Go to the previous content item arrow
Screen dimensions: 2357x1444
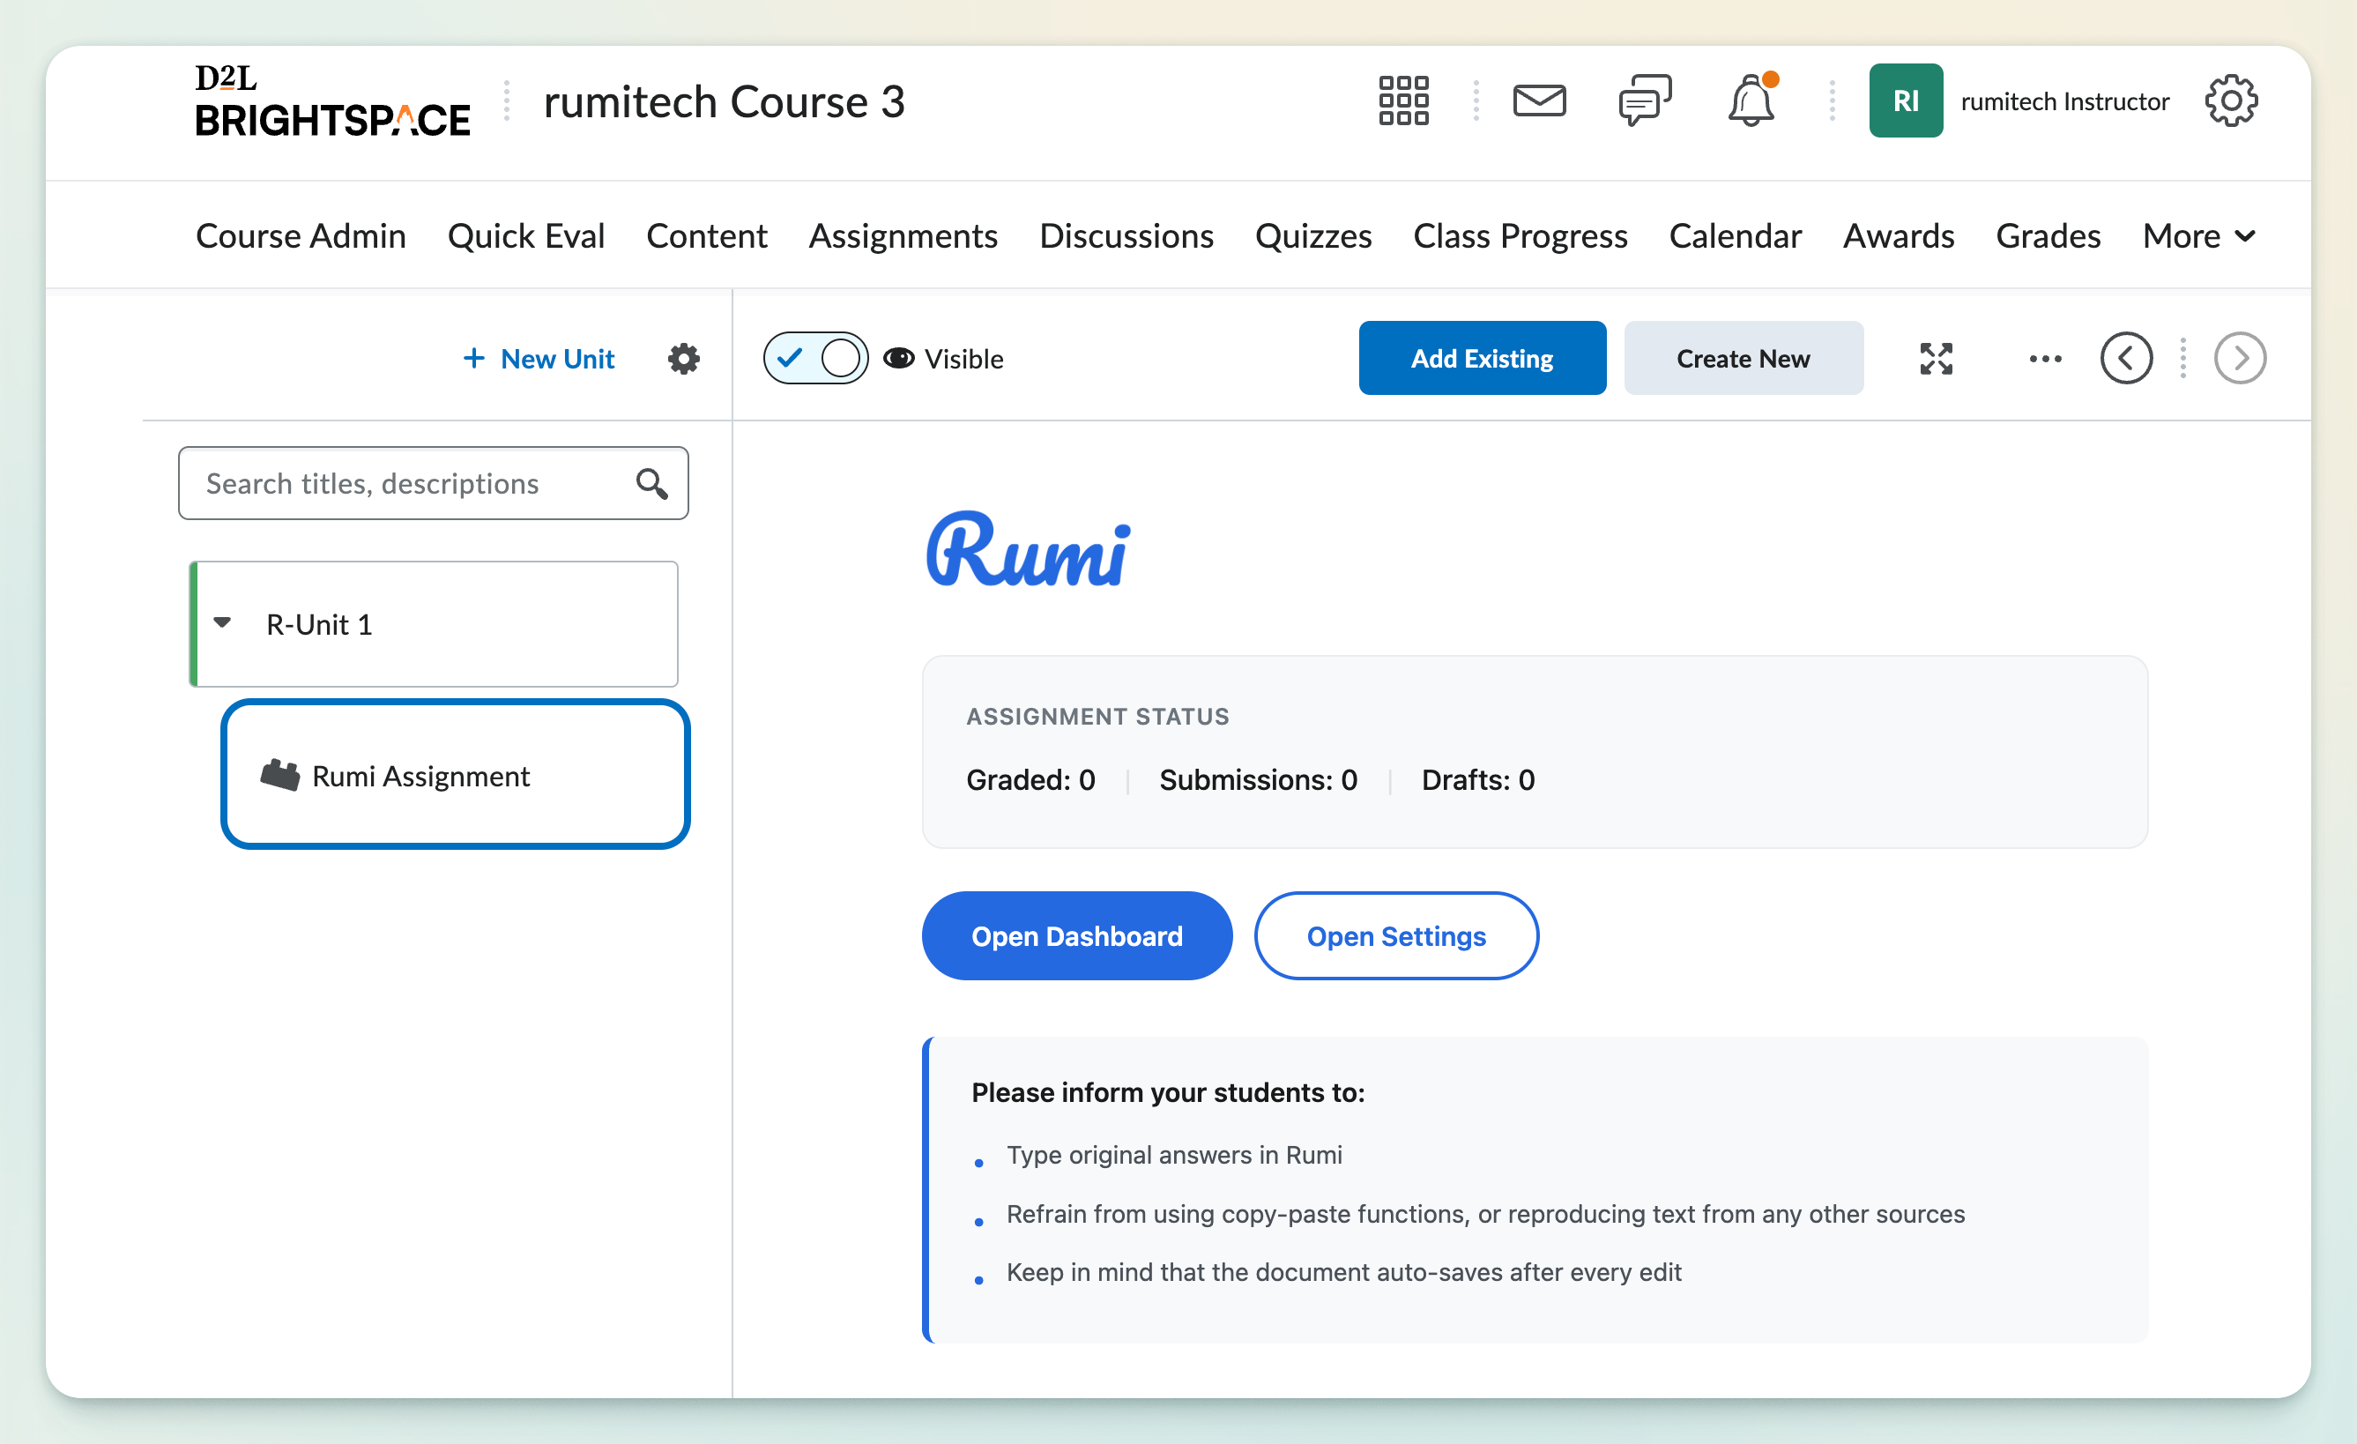[2125, 359]
